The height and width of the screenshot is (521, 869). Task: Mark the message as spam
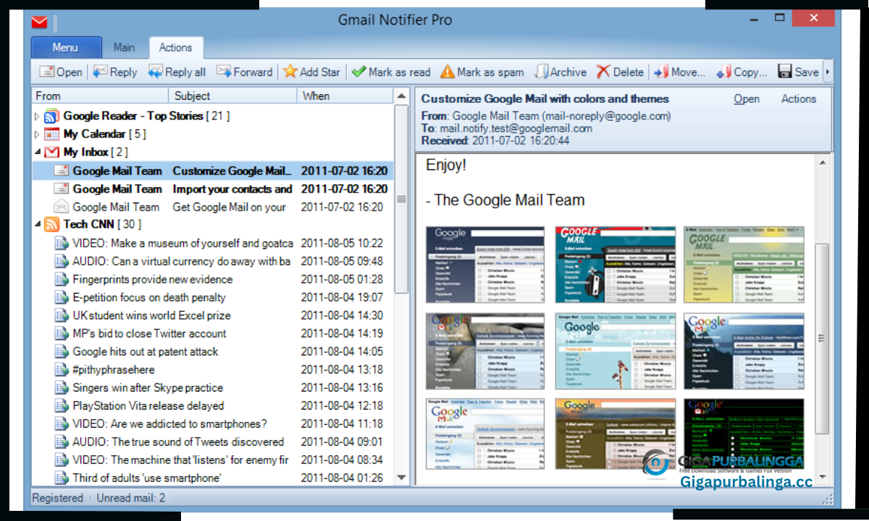click(x=482, y=72)
